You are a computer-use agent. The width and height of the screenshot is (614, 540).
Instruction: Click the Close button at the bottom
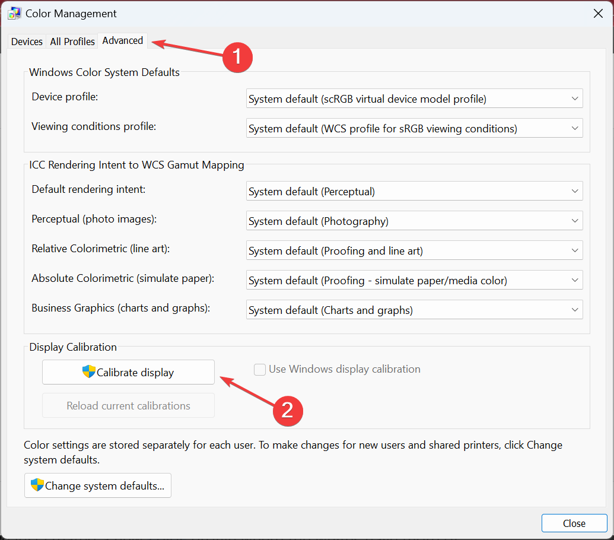click(574, 523)
